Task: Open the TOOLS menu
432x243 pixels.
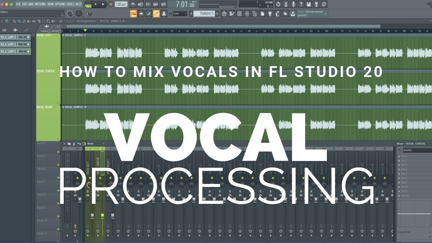Action: point(70,4)
